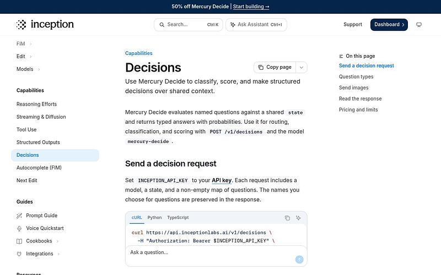Click the Copy page button
Viewport: 441px width, 275px height.
[x=275, y=67]
